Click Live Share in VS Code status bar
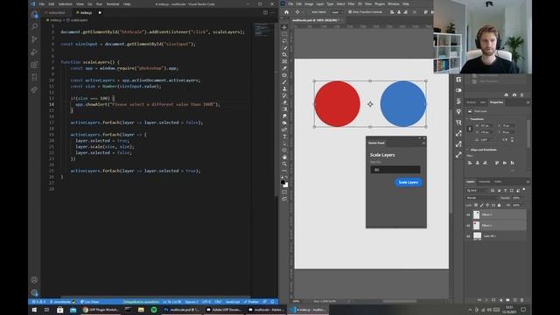This screenshot has width=560, height=315. click(x=89, y=302)
